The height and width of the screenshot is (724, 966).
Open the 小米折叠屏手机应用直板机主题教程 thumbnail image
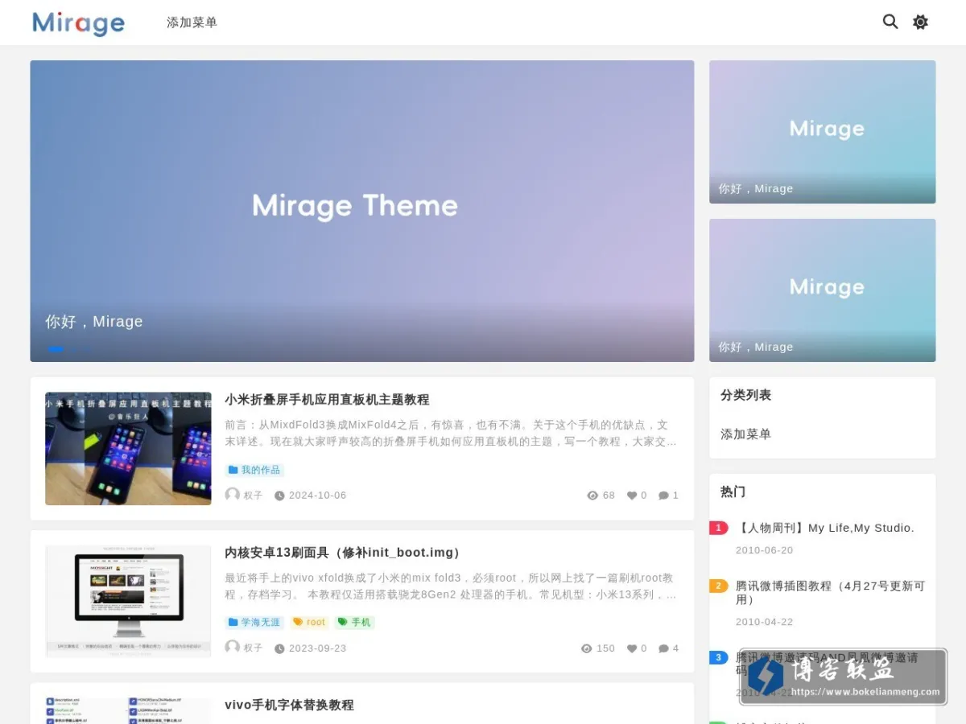(128, 449)
